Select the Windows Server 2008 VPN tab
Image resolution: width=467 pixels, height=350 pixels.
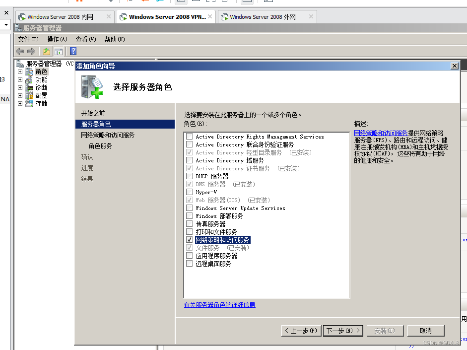[x=166, y=17]
